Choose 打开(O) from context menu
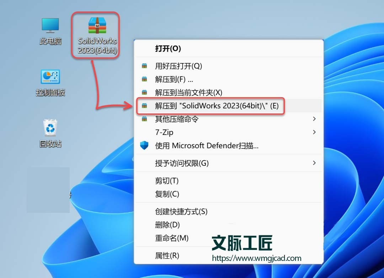 (229, 48)
